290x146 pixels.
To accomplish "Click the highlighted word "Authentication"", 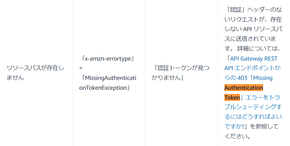I will (244, 88).
